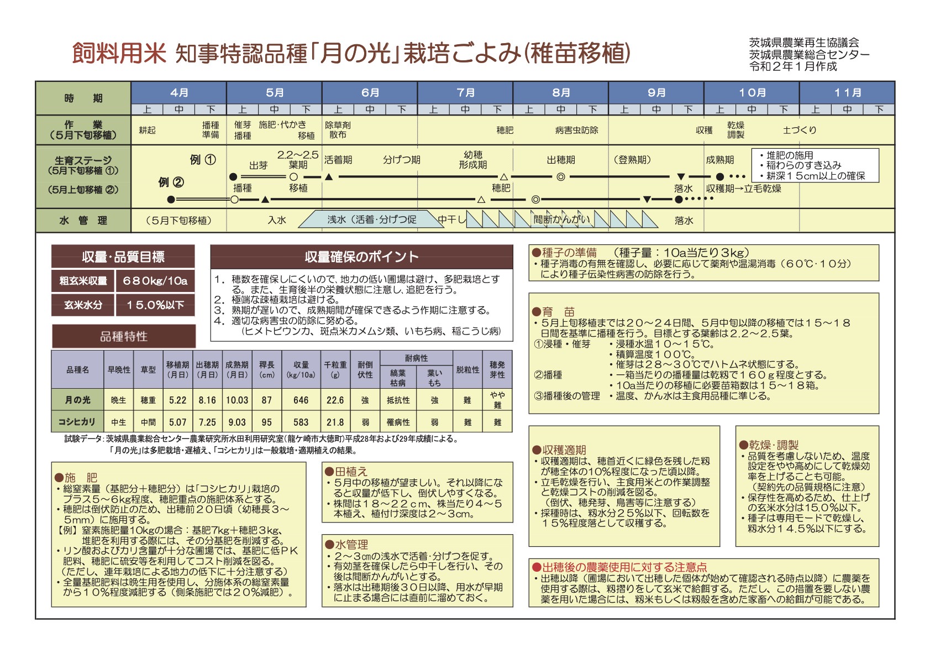The image size is (930, 658).
Task: Select the 4月 month header
Action: pyautogui.click(x=179, y=92)
